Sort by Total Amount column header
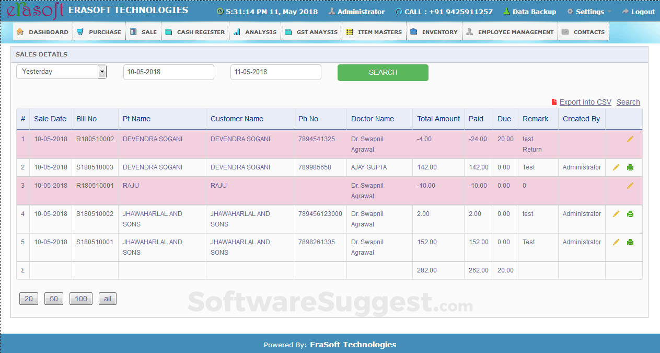Screen dimensions: 660x353 438,119
